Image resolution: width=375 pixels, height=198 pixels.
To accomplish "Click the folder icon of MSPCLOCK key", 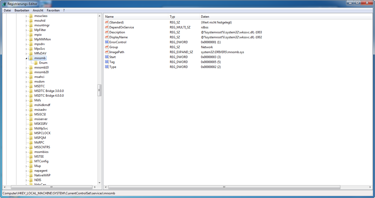I will (31, 133).
